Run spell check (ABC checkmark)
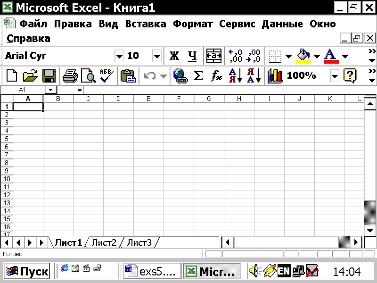377x283 pixels. click(x=107, y=75)
